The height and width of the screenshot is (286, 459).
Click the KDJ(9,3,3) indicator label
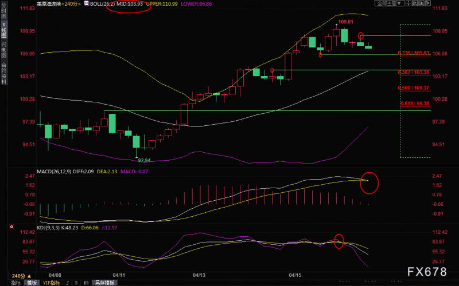49,228
